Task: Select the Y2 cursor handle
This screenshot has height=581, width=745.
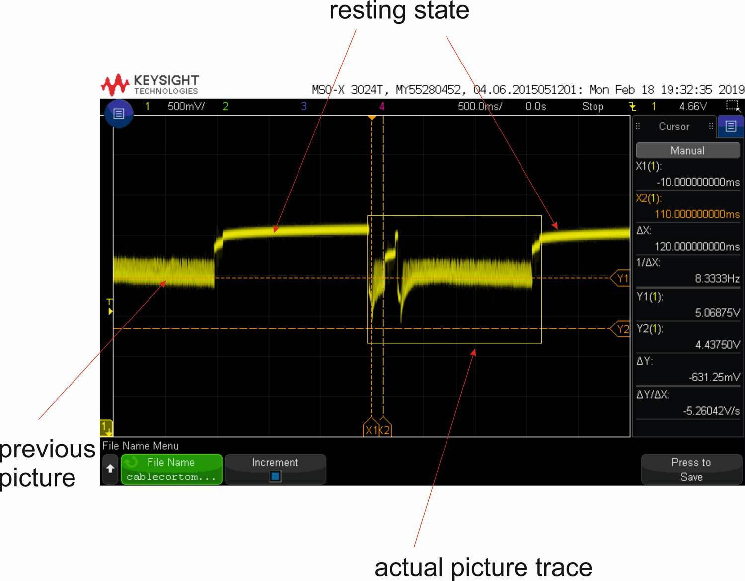Action: tap(621, 329)
